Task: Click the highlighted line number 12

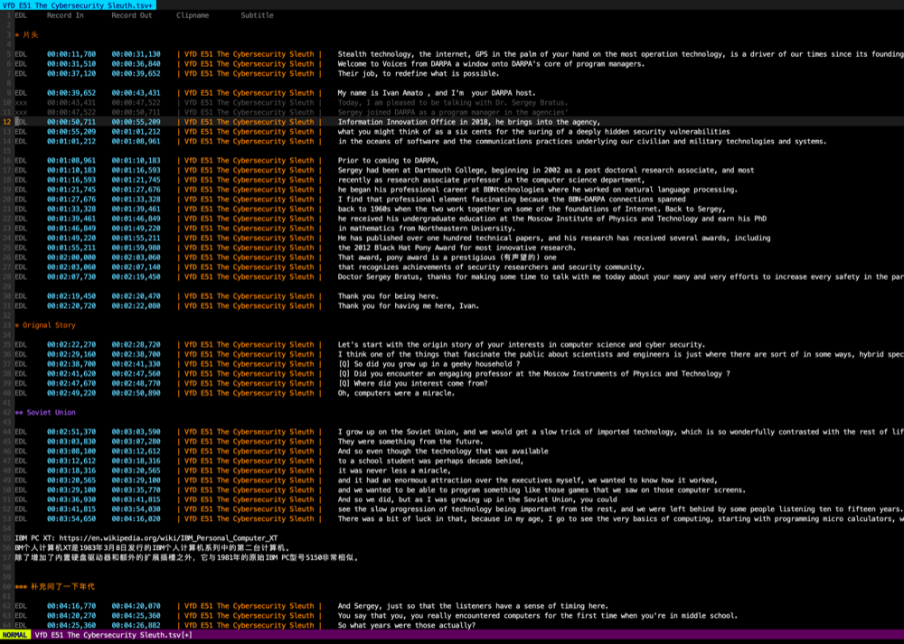Action: coord(7,122)
